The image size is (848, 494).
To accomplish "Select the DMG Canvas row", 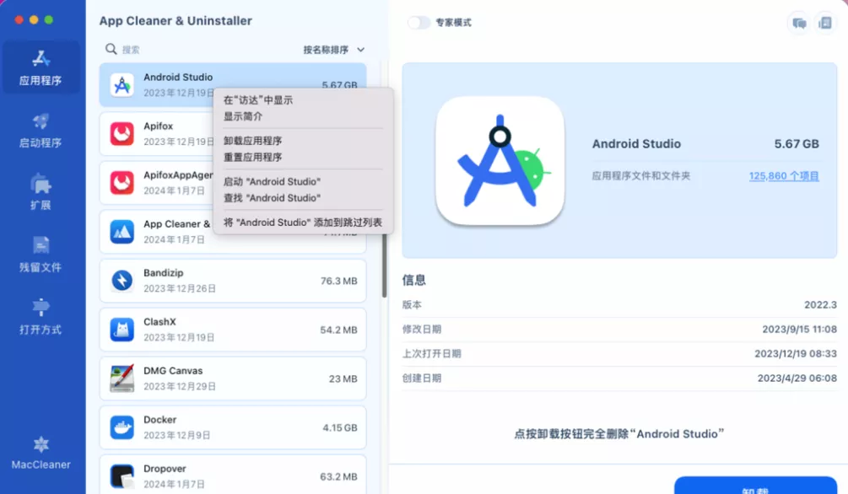I will (x=233, y=379).
